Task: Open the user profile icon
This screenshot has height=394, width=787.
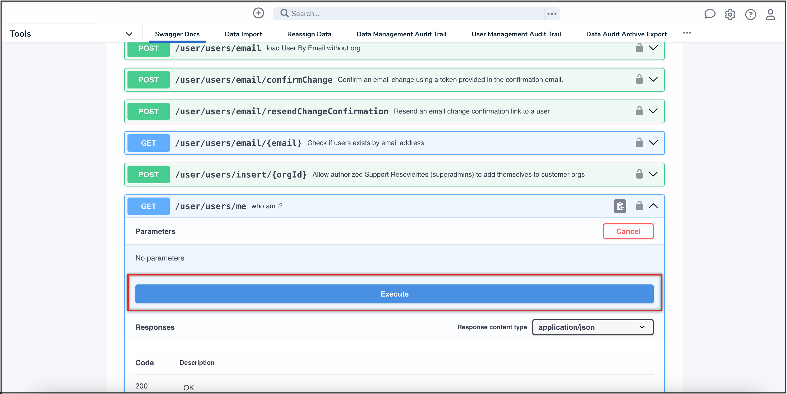Action: pyautogui.click(x=770, y=14)
